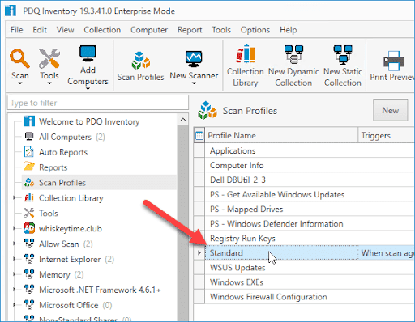Click the Print Preview printer icon

(x=394, y=61)
